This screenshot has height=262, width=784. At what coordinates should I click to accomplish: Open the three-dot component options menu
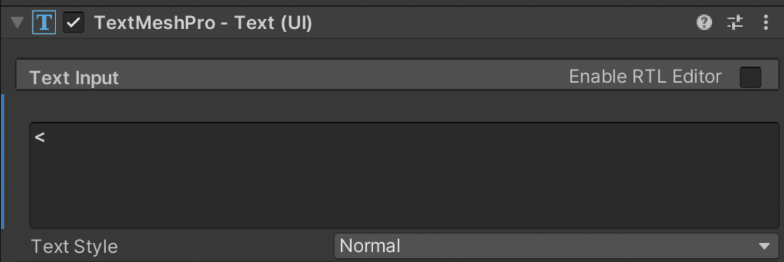click(x=766, y=23)
